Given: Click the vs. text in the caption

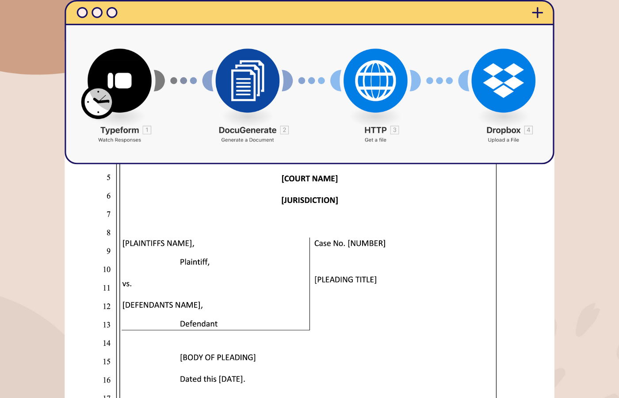Looking at the screenshot, I should pyautogui.click(x=127, y=284).
